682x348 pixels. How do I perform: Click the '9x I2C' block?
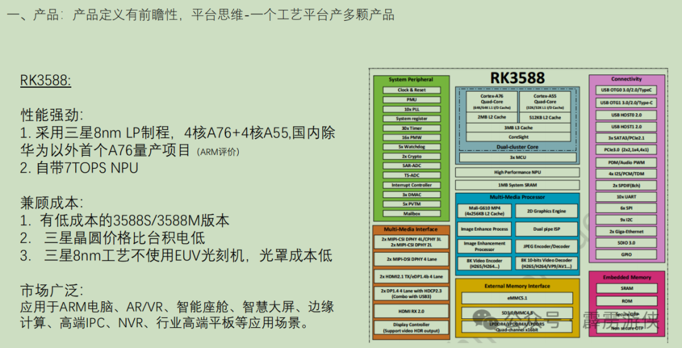tap(626, 220)
